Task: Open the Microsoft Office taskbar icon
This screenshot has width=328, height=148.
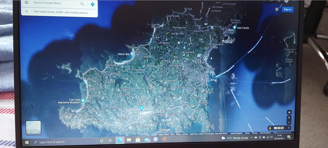Action: tap(164, 139)
